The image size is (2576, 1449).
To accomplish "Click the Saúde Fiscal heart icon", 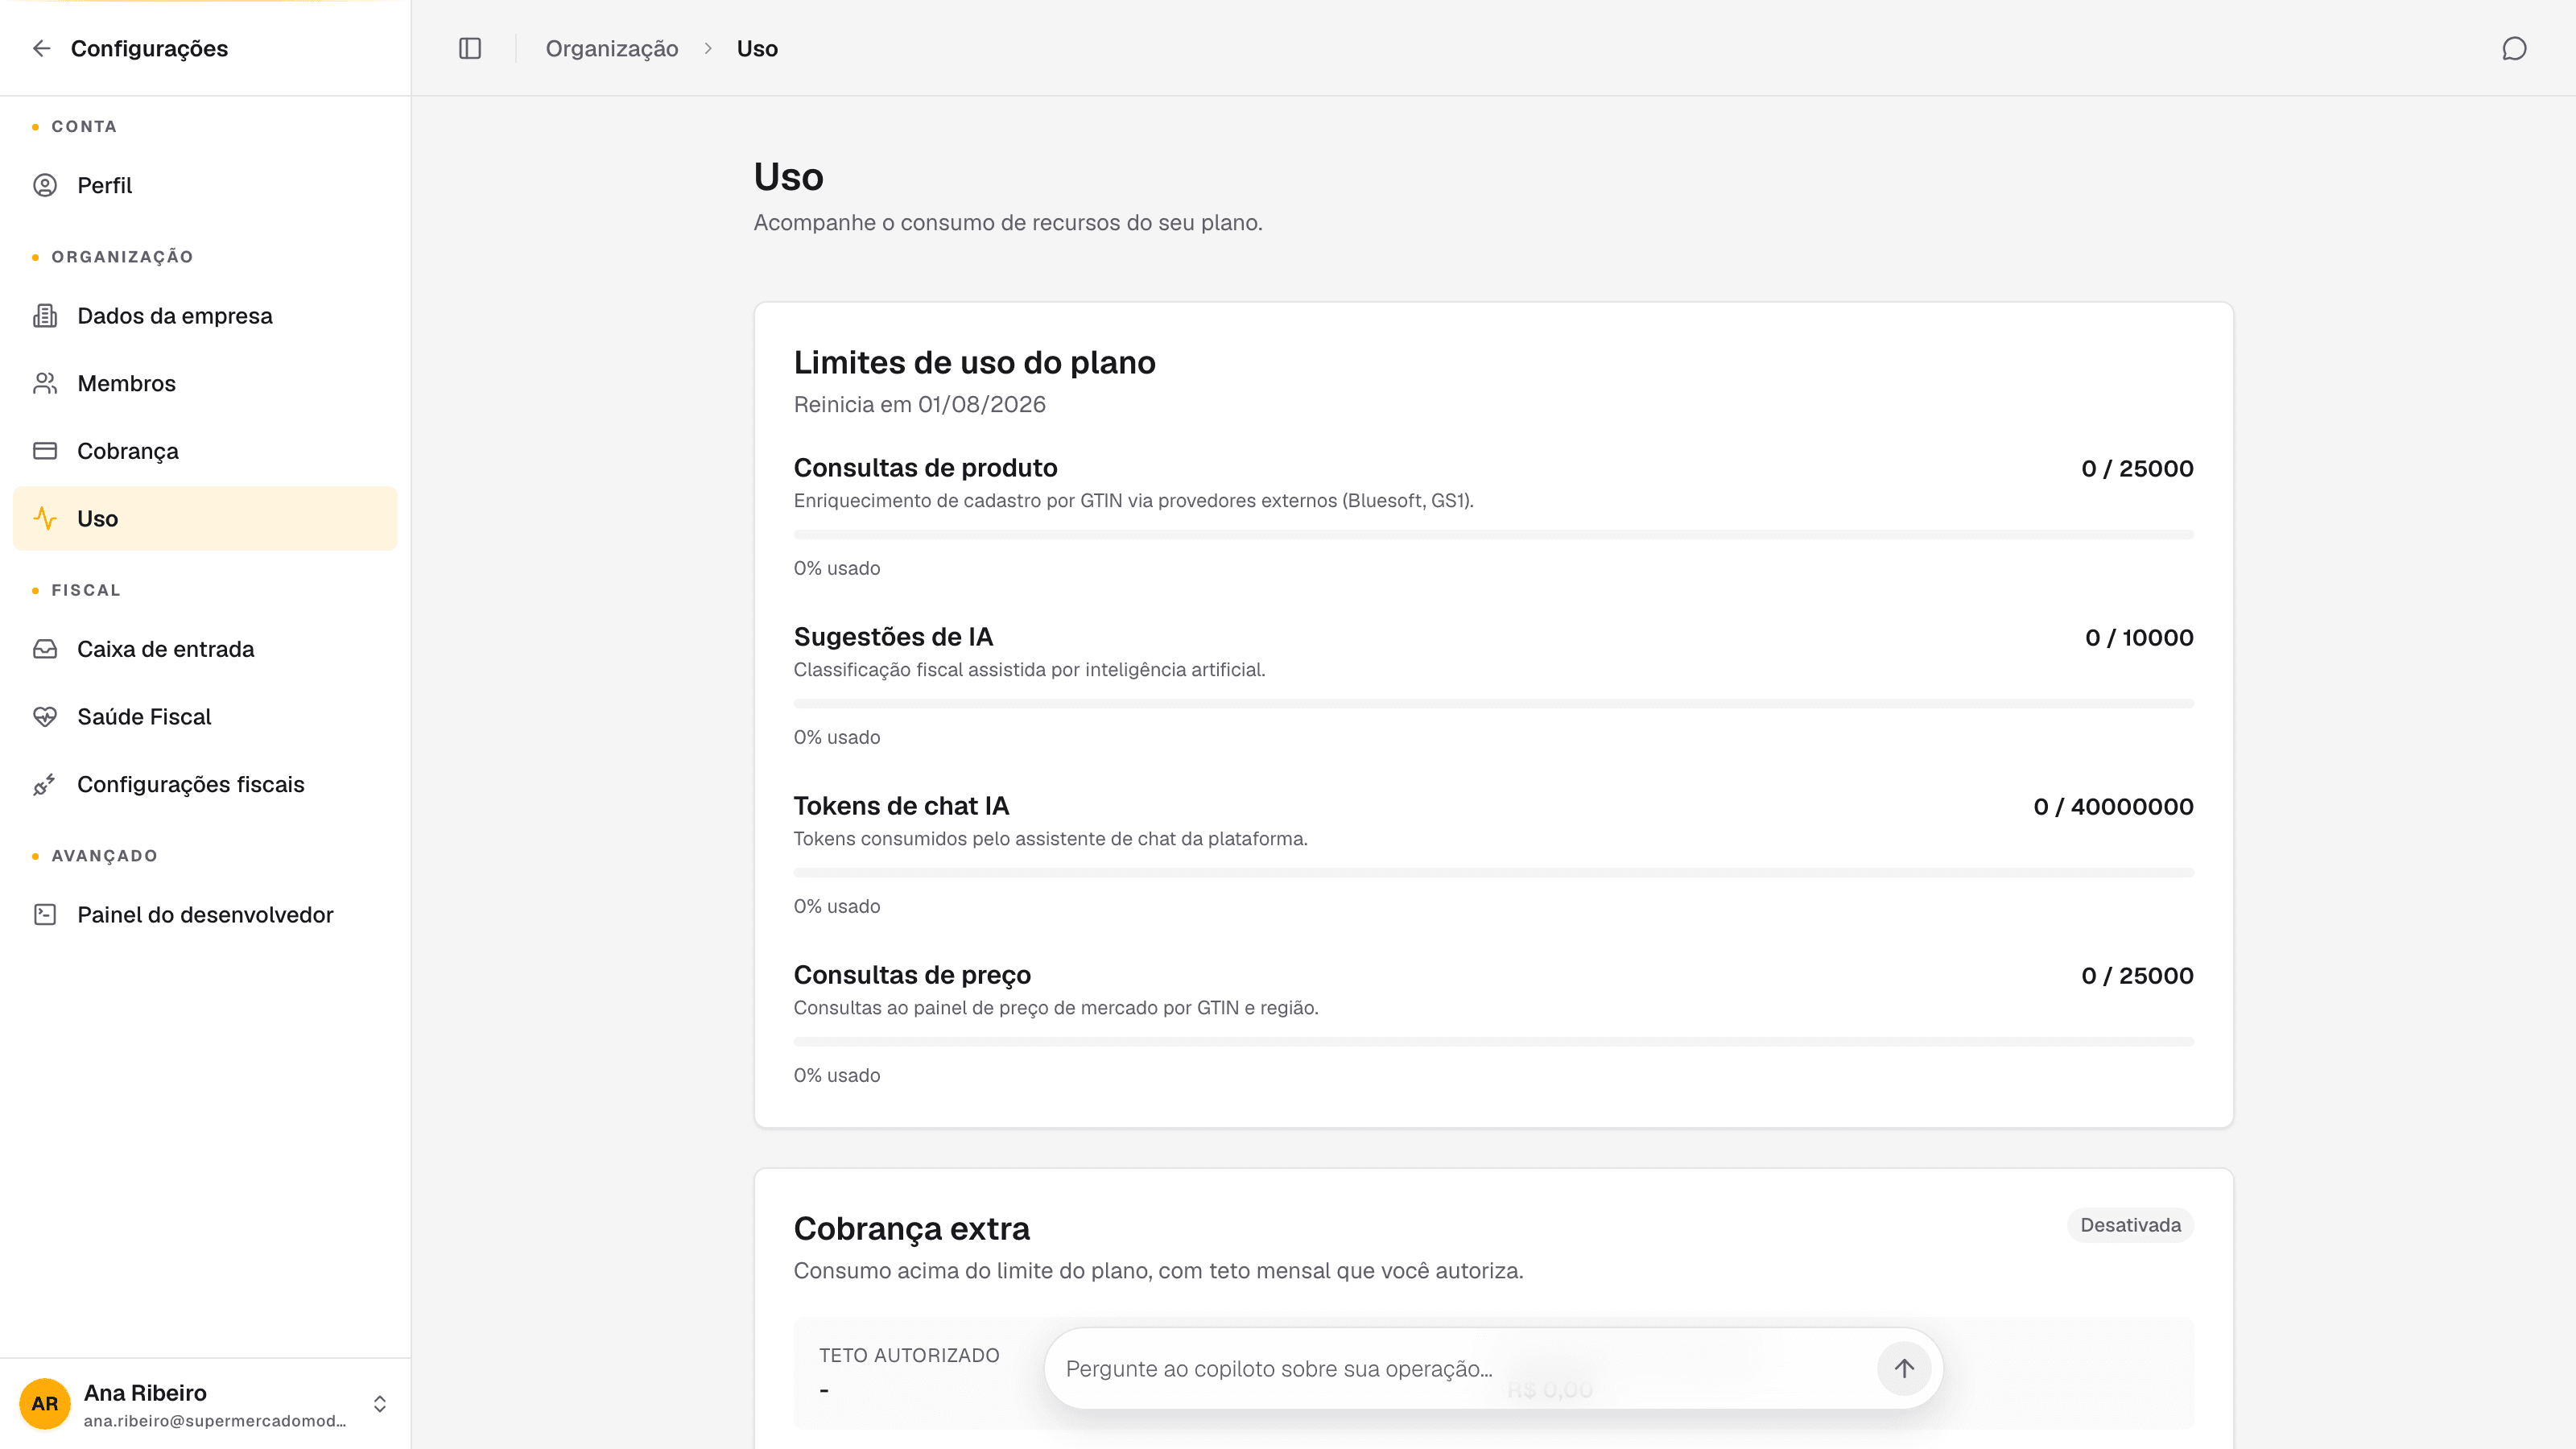I will pos(45,717).
